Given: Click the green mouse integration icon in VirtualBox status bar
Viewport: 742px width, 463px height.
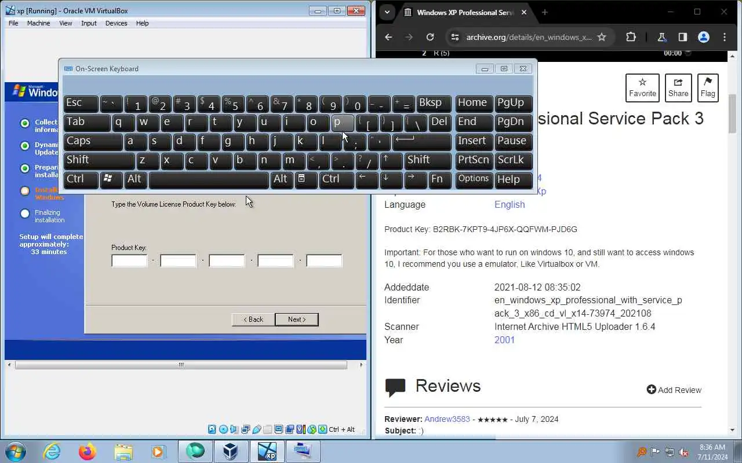Looking at the screenshot, I should pyautogui.click(x=312, y=429).
